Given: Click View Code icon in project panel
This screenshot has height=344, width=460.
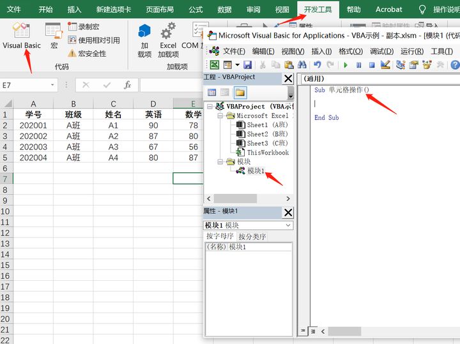Looking at the screenshot, I should pyautogui.click(x=212, y=93).
